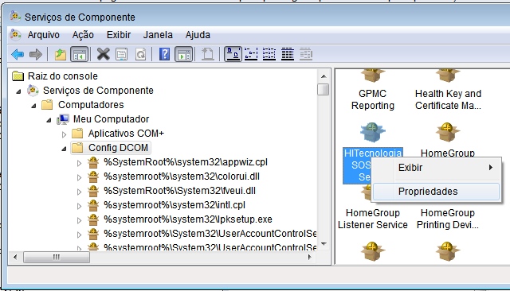
Task: Select %SystemRoot%\system32\appwiz.cpl entry
Action: pos(186,162)
